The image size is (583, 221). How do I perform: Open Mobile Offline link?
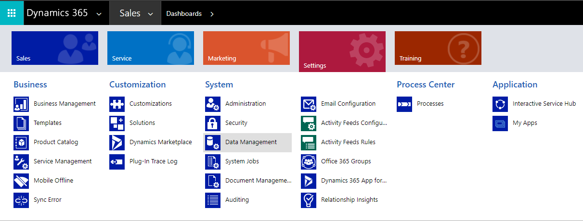[x=53, y=181]
